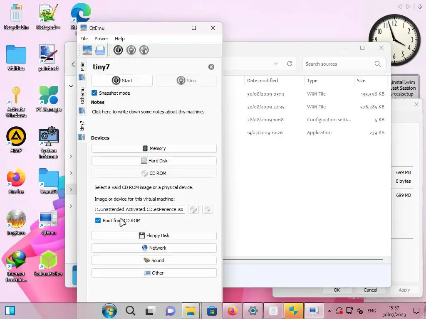Click the stop machine icon in the QtEmu toolbar
The width and height of the screenshot is (426, 319).
(x=131, y=50)
